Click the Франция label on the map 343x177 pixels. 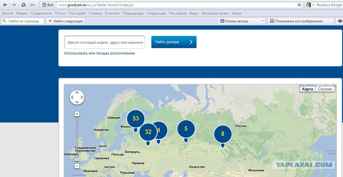click(x=91, y=171)
